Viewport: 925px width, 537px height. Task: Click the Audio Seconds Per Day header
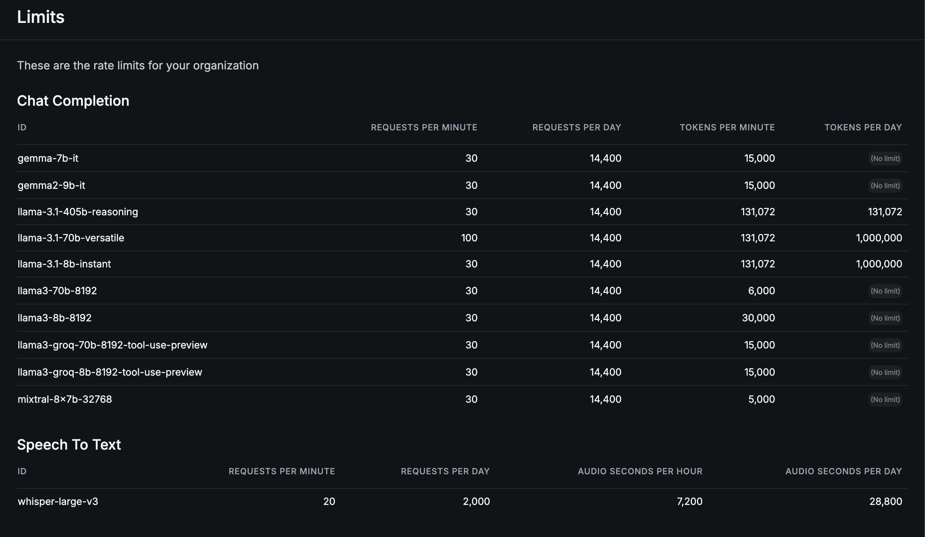pyautogui.click(x=844, y=471)
